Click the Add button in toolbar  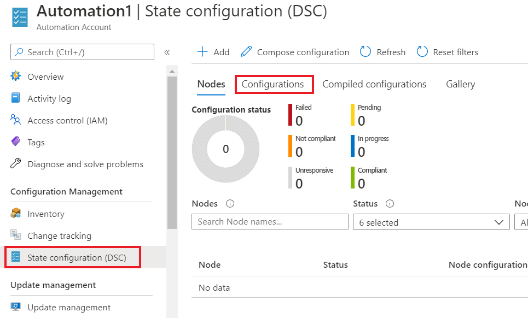click(x=213, y=52)
